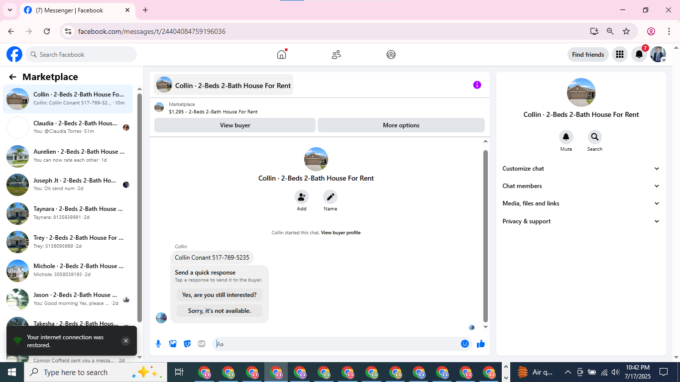Open the Facebook Home icon
This screenshot has height=382, width=680.
click(x=282, y=54)
